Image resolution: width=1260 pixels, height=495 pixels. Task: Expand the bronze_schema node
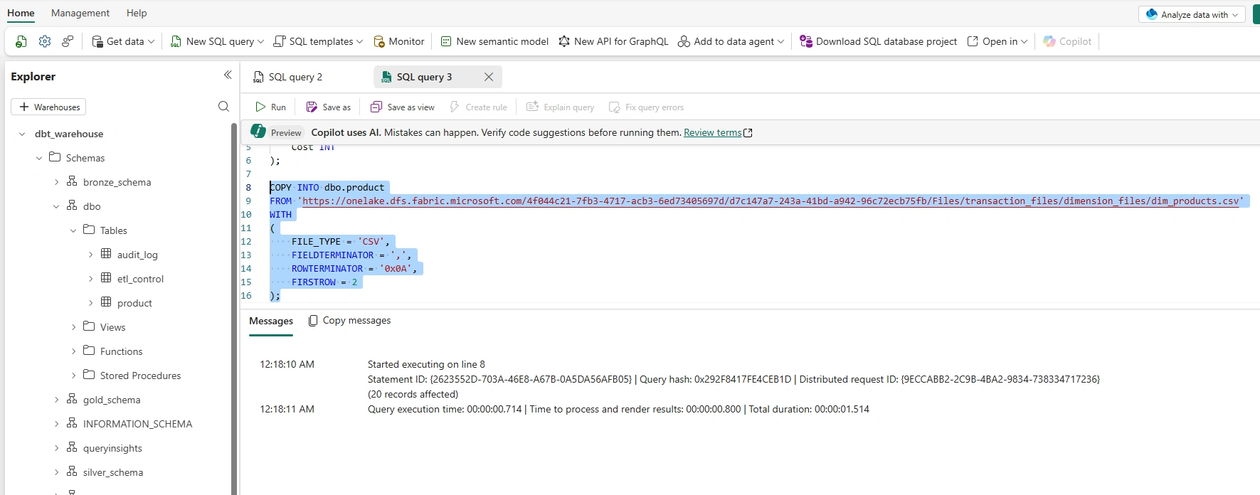click(56, 182)
